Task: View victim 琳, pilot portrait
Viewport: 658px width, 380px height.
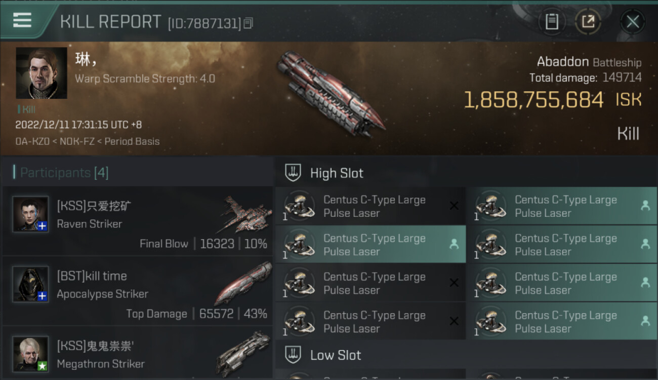Action: click(42, 73)
